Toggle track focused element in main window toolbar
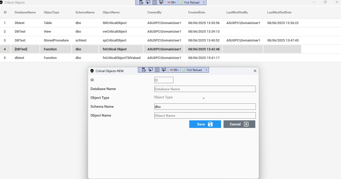The height and width of the screenshot is (179, 341). point(161,2)
